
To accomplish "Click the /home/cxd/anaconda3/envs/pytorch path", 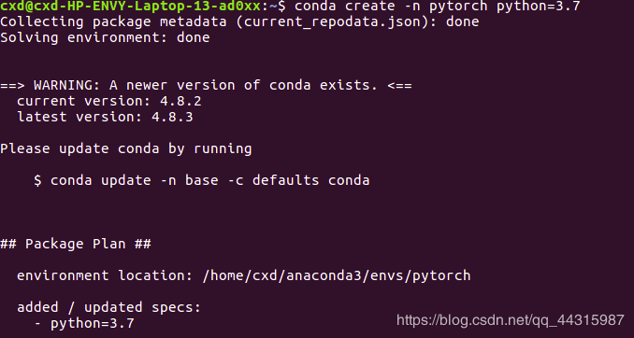I will [x=337, y=275].
